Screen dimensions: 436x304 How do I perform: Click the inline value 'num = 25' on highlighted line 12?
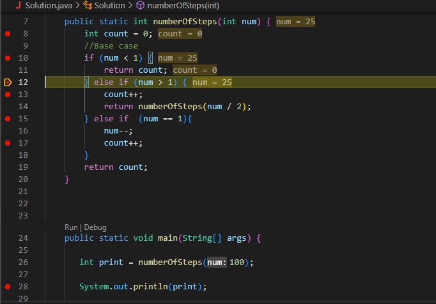coord(212,82)
